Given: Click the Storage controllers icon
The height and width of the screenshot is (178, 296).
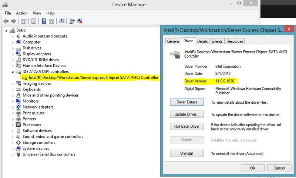Looking at the screenshot, I should click(x=18, y=143).
